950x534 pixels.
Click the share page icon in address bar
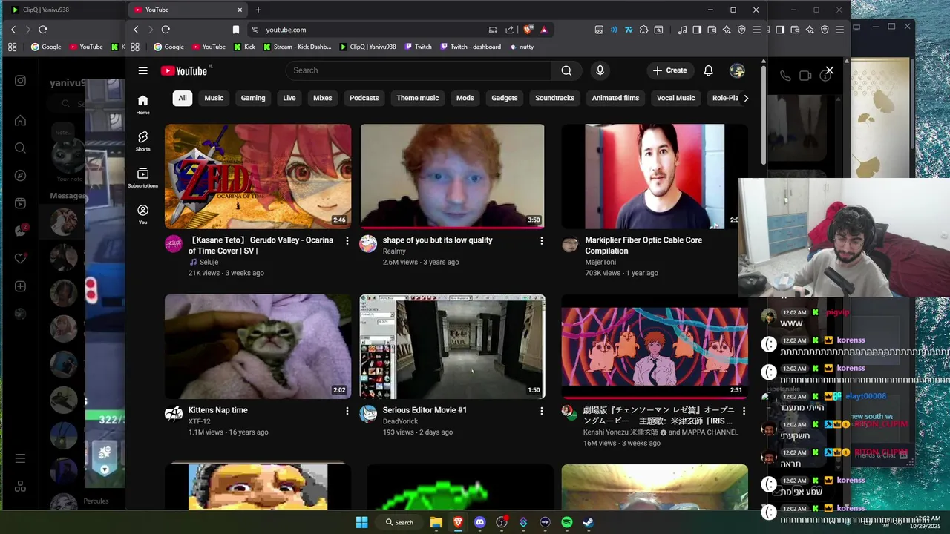[509, 30]
